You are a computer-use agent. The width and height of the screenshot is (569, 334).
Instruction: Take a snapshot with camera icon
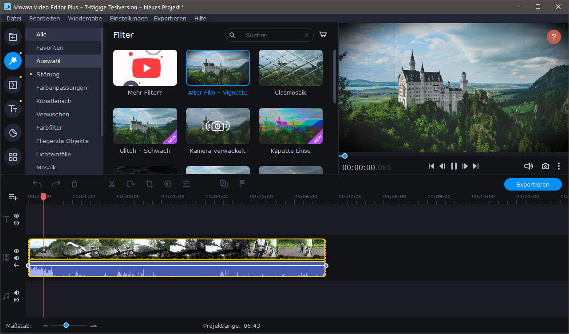click(x=545, y=166)
